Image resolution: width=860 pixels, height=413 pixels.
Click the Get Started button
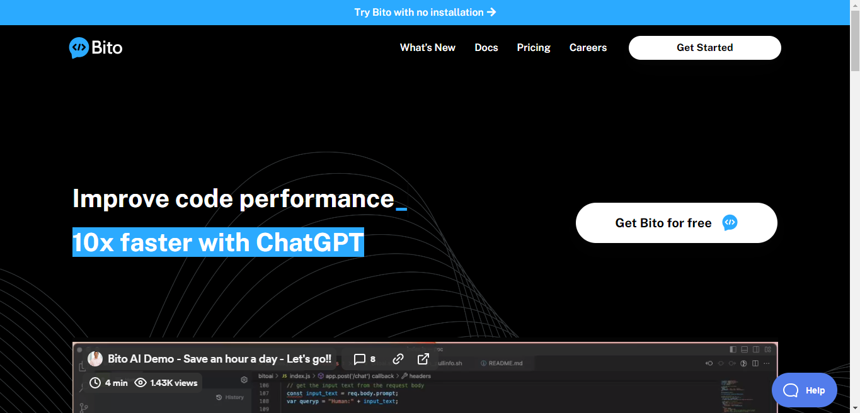pyautogui.click(x=704, y=48)
